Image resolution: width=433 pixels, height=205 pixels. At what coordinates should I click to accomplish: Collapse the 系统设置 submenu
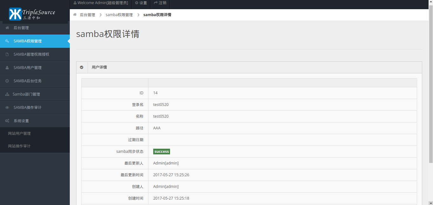35,121
